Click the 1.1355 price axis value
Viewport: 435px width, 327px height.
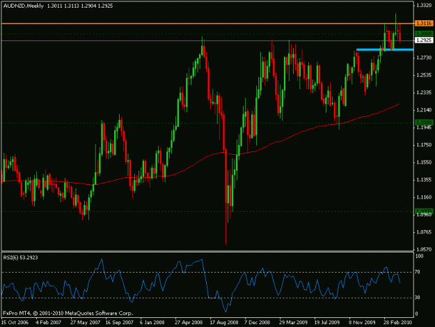click(x=425, y=180)
